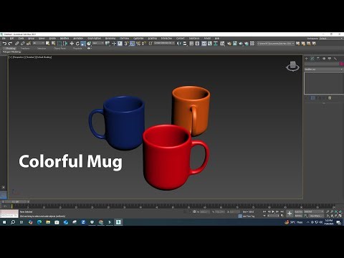Image resolution: width=344 pixels, height=258 pixels.
Task: Click the Use Pivot Point Center icon
Action: [107, 44]
